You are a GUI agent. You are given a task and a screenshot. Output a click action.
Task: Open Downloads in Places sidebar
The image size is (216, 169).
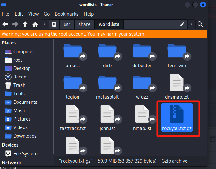coord(20,136)
